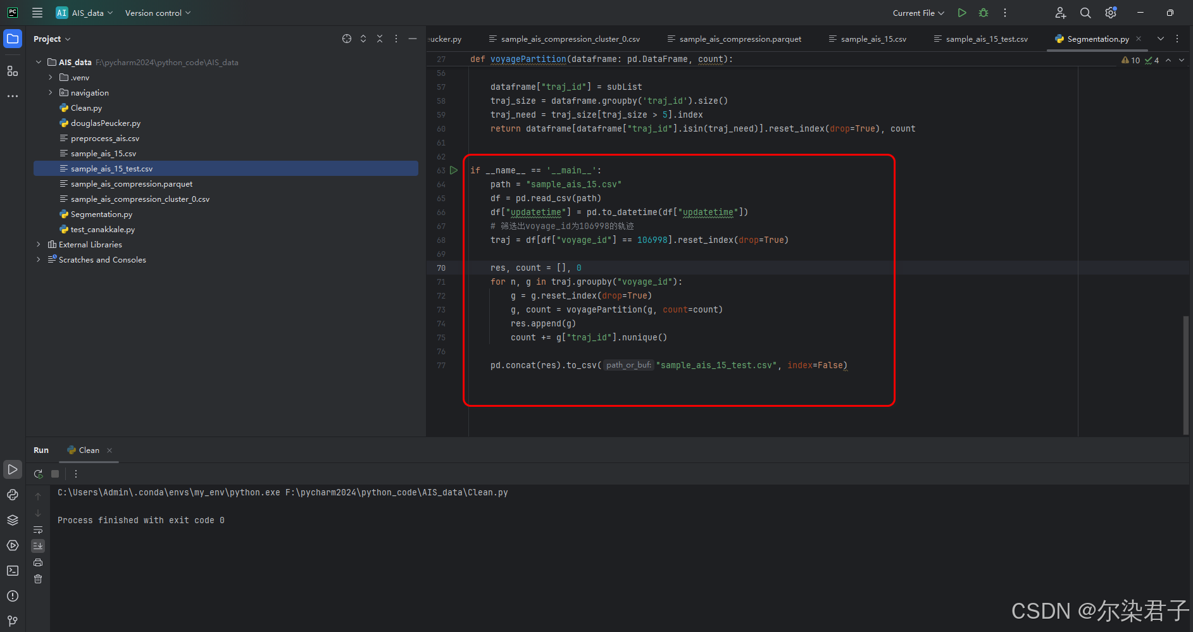The height and width of the screenshot is (632, 1193).
Task: Expand the navigation folder
Action: (x=51, y=92)
